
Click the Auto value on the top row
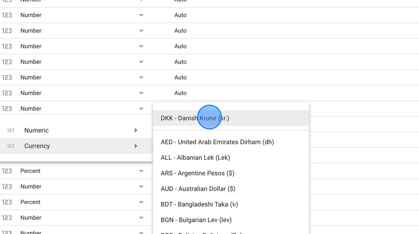point(180,15)
